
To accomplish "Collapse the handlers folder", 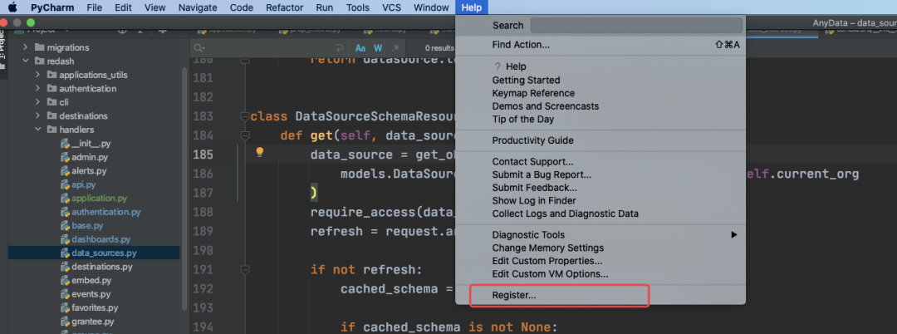I will pos(37,130).
